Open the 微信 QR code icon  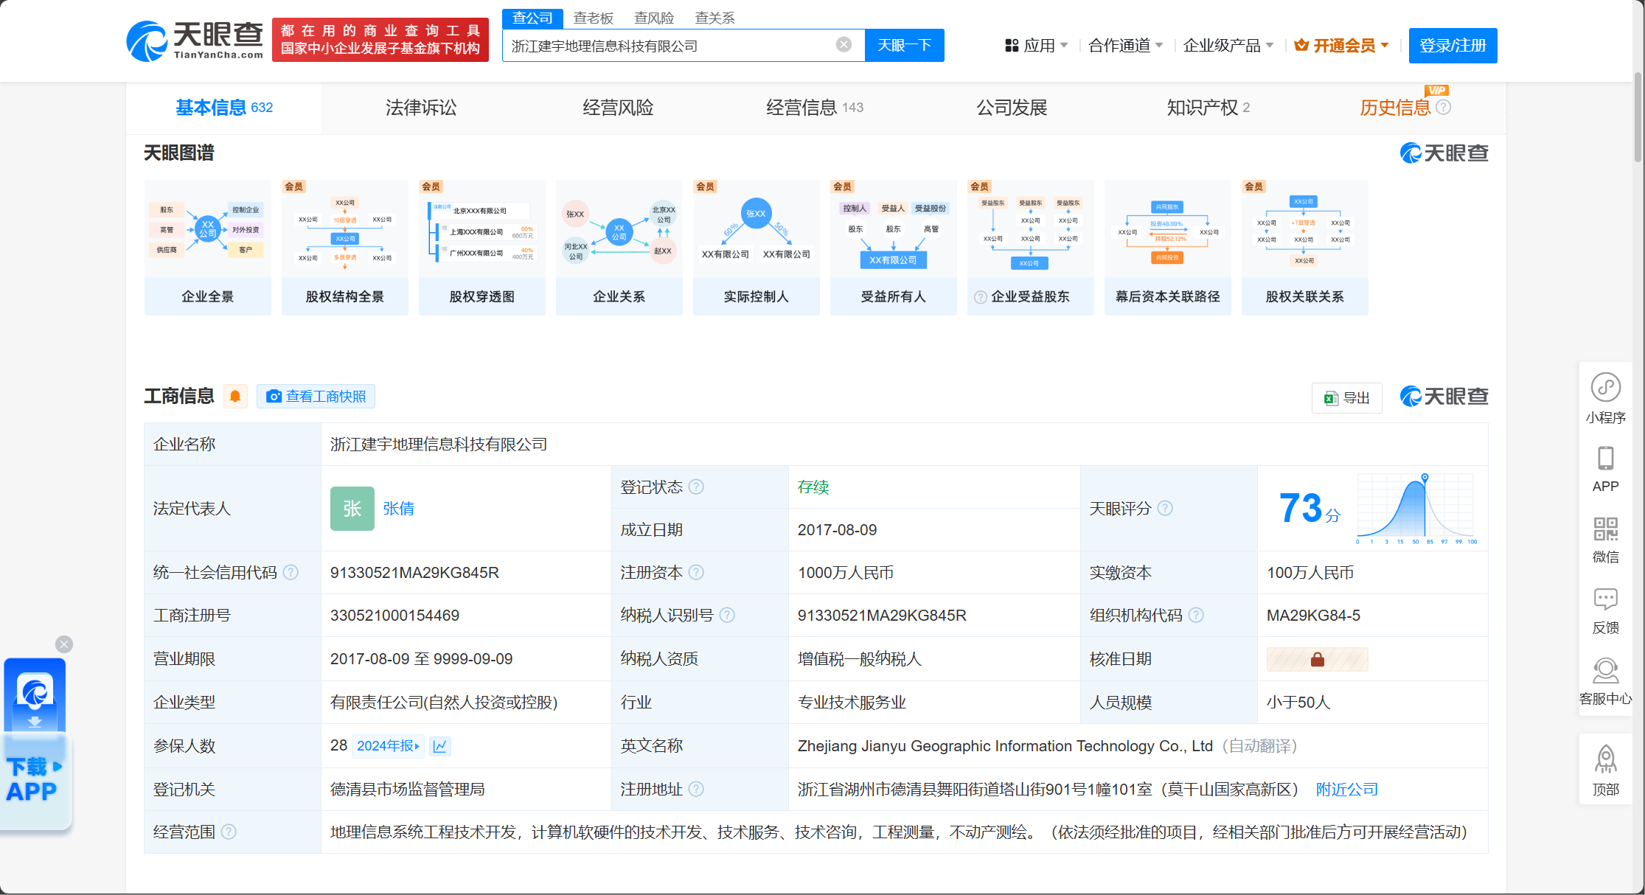click(1605, 540)
